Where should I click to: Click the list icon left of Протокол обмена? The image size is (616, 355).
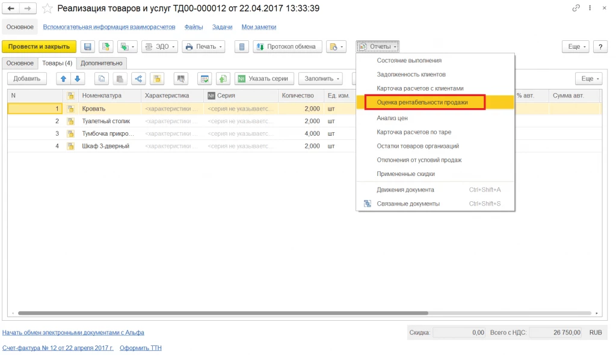[x=242, y=47]
